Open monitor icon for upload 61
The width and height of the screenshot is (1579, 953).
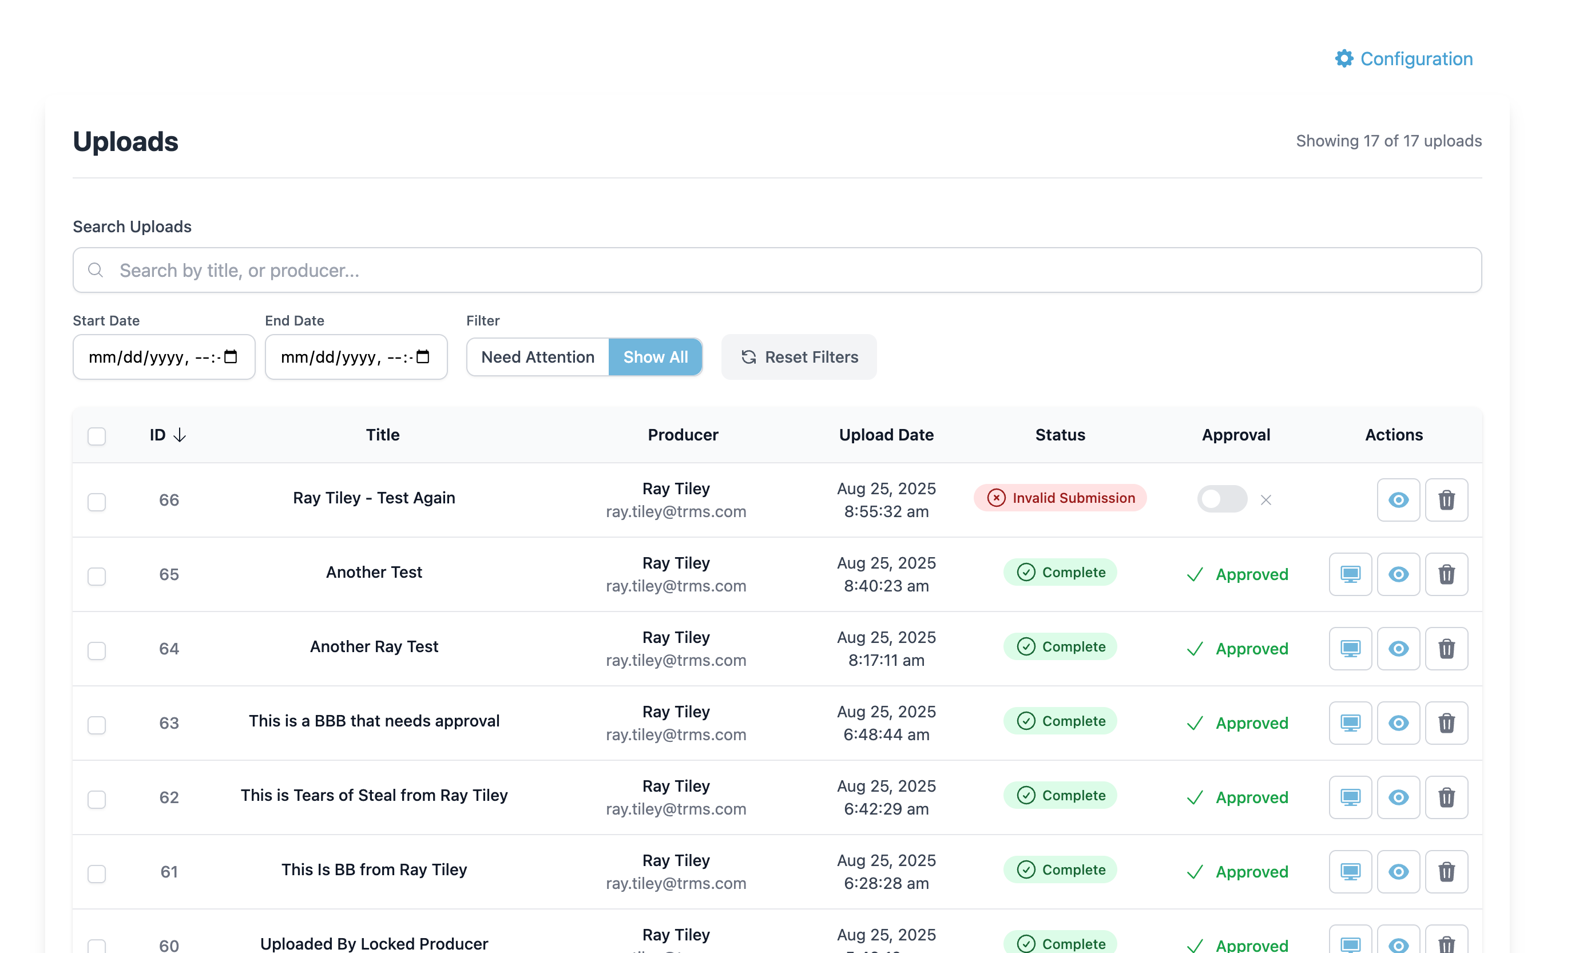(x=1350, y=872)
